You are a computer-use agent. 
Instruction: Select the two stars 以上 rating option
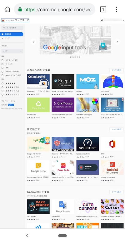[x=2, y=95]
